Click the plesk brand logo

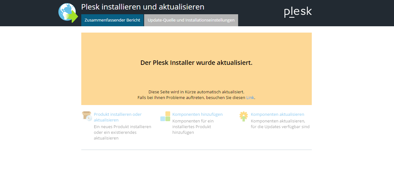point(298,12)
